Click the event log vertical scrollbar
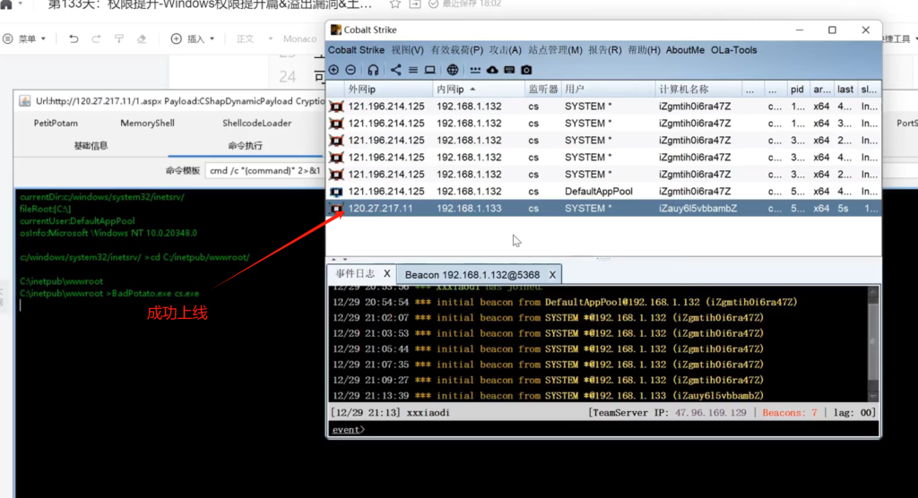 point(873,344)
